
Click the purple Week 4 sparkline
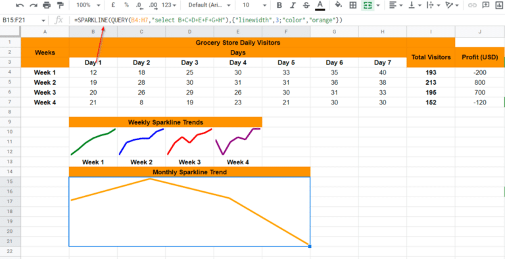click(238, 142)
